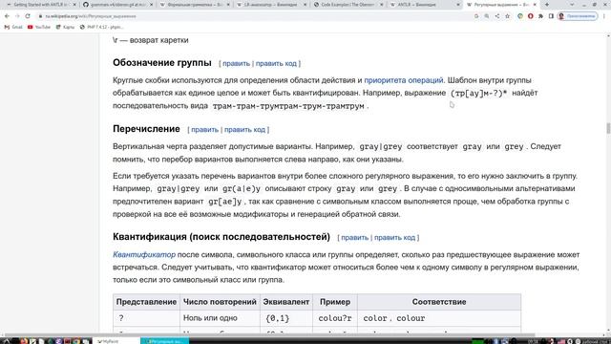
Task: Click the color, colour table cell
Action: [439, 318]
